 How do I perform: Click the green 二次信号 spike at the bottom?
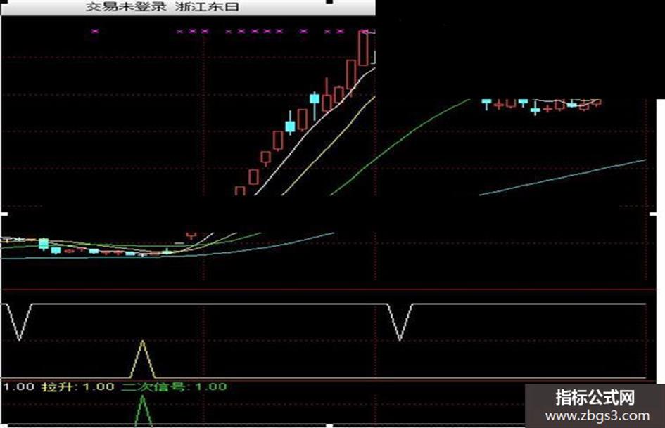pos(143,410)
